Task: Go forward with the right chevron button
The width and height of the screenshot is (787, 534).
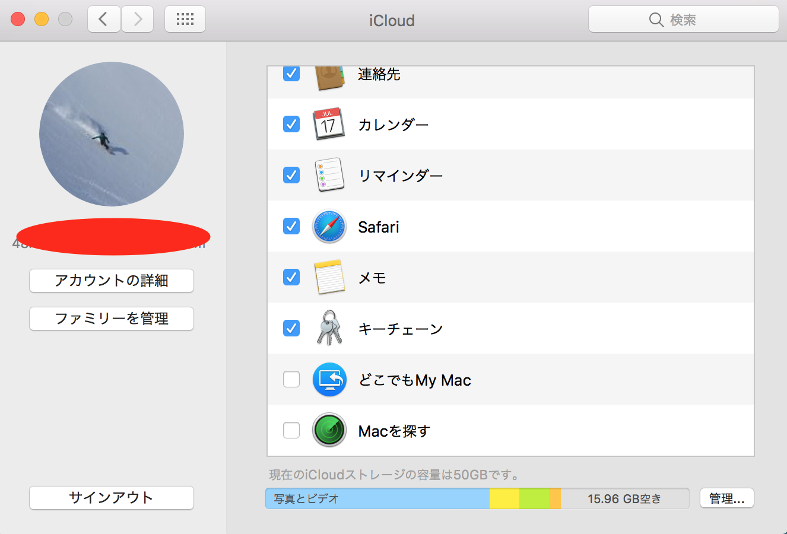Action: coord(138,20)
